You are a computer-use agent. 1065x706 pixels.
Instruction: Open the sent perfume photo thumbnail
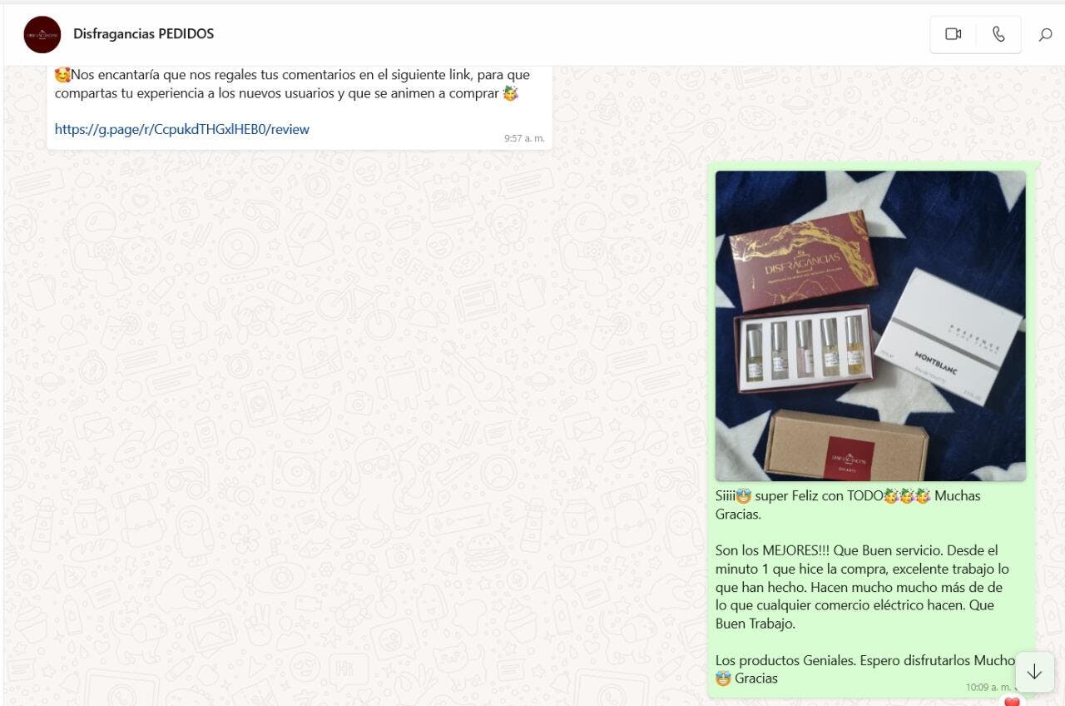point(870,326)
